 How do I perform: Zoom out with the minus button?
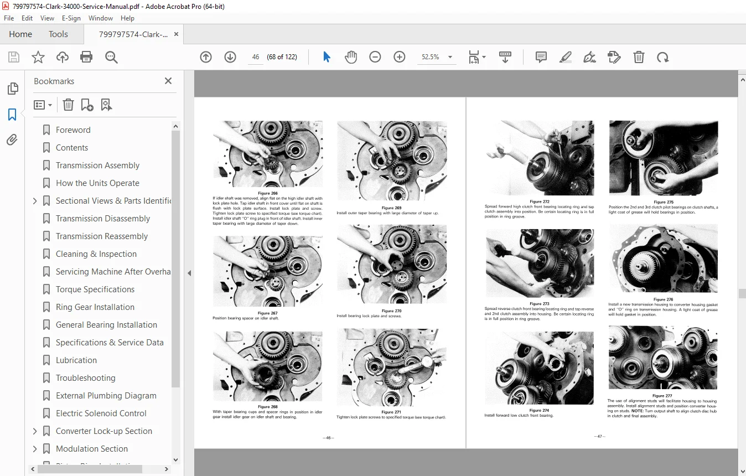pyautogui.click(x=375, y=57)
